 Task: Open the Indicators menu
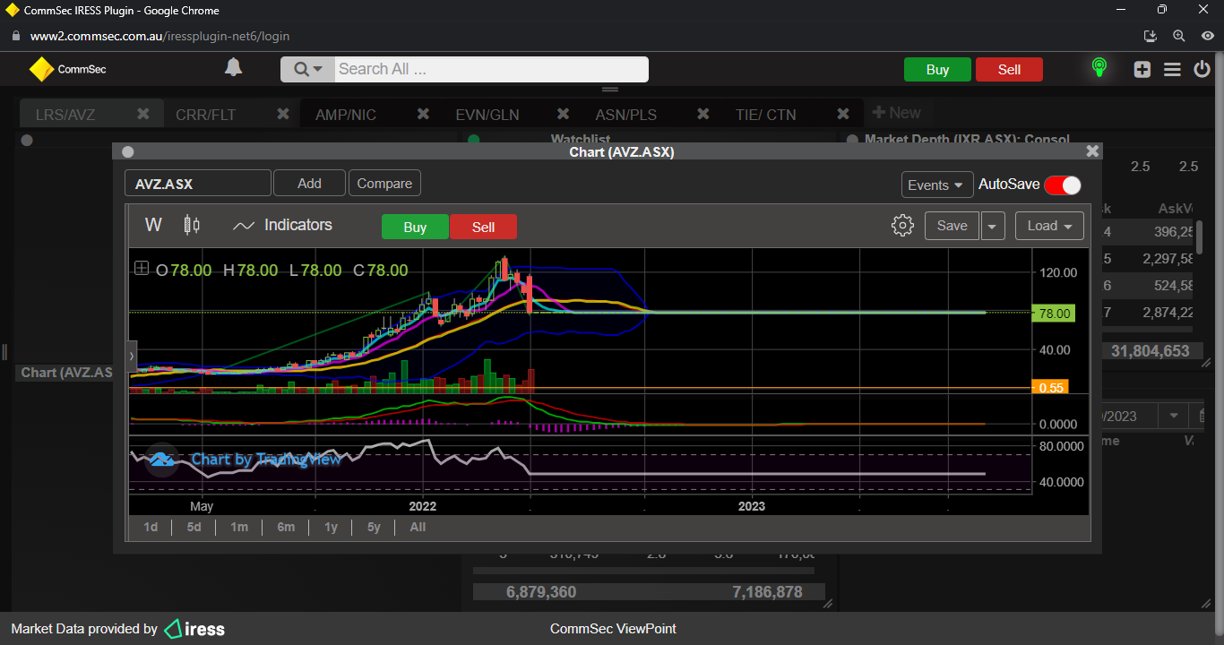tap(282, 226)
